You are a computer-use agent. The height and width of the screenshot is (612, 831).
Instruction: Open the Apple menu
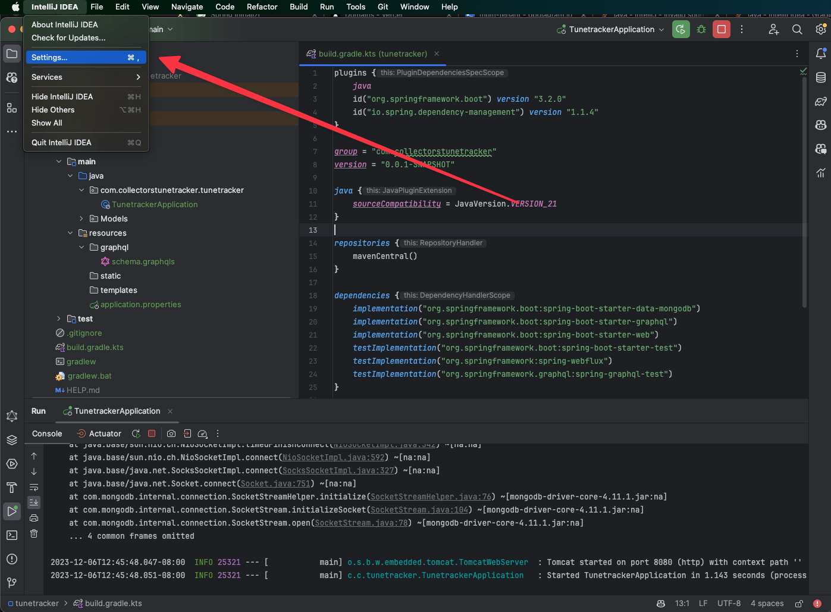click(15, 7)
